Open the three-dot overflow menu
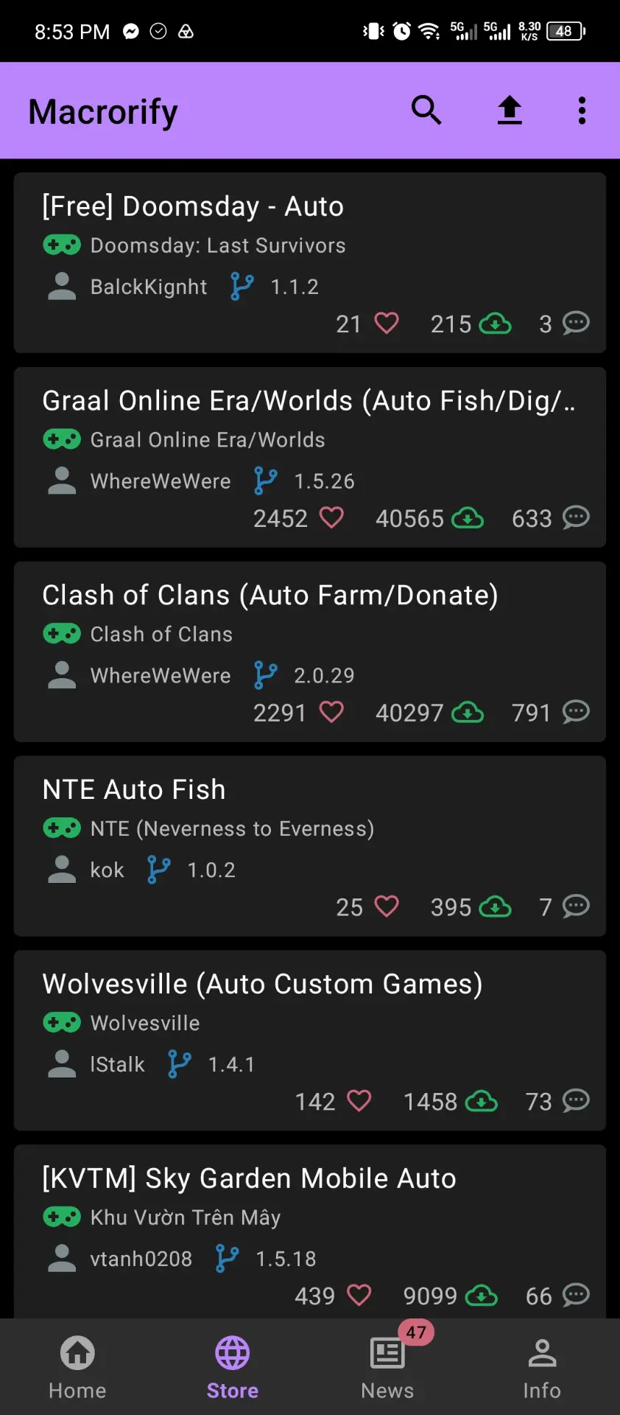 582,111
